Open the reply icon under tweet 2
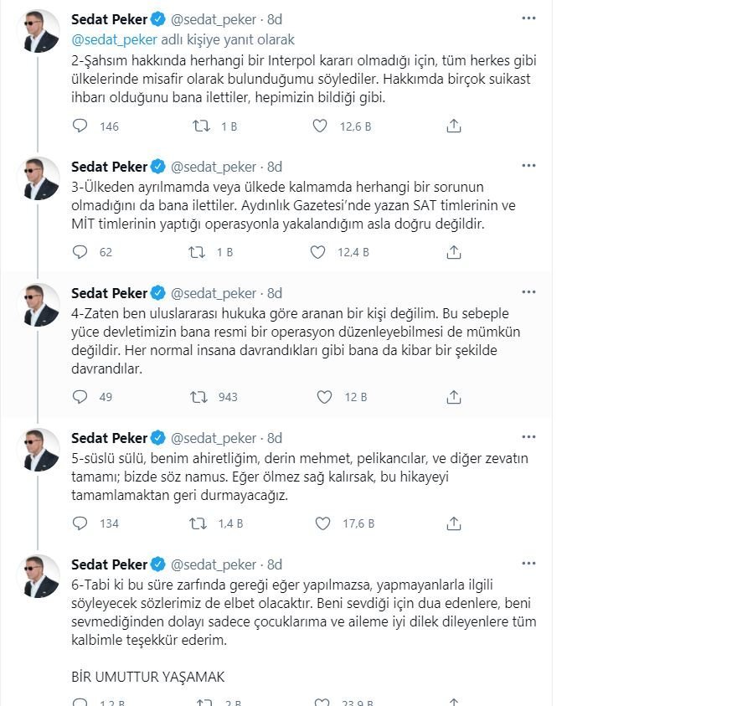The height and width of the screenshot is (706, 737). pos(80,126)
